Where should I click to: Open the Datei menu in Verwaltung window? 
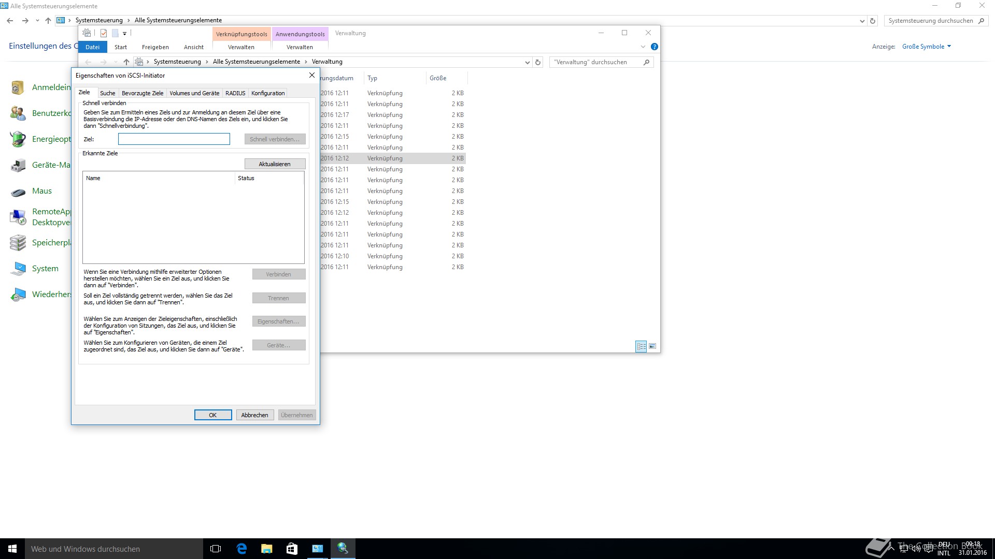(93, 47)
